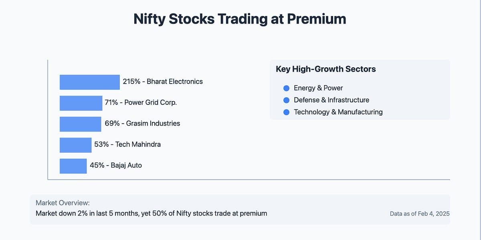Click the Market Overview label
The height and width of the screenshot is (240, 481).
pyautogui.click(x=63, y=203)
